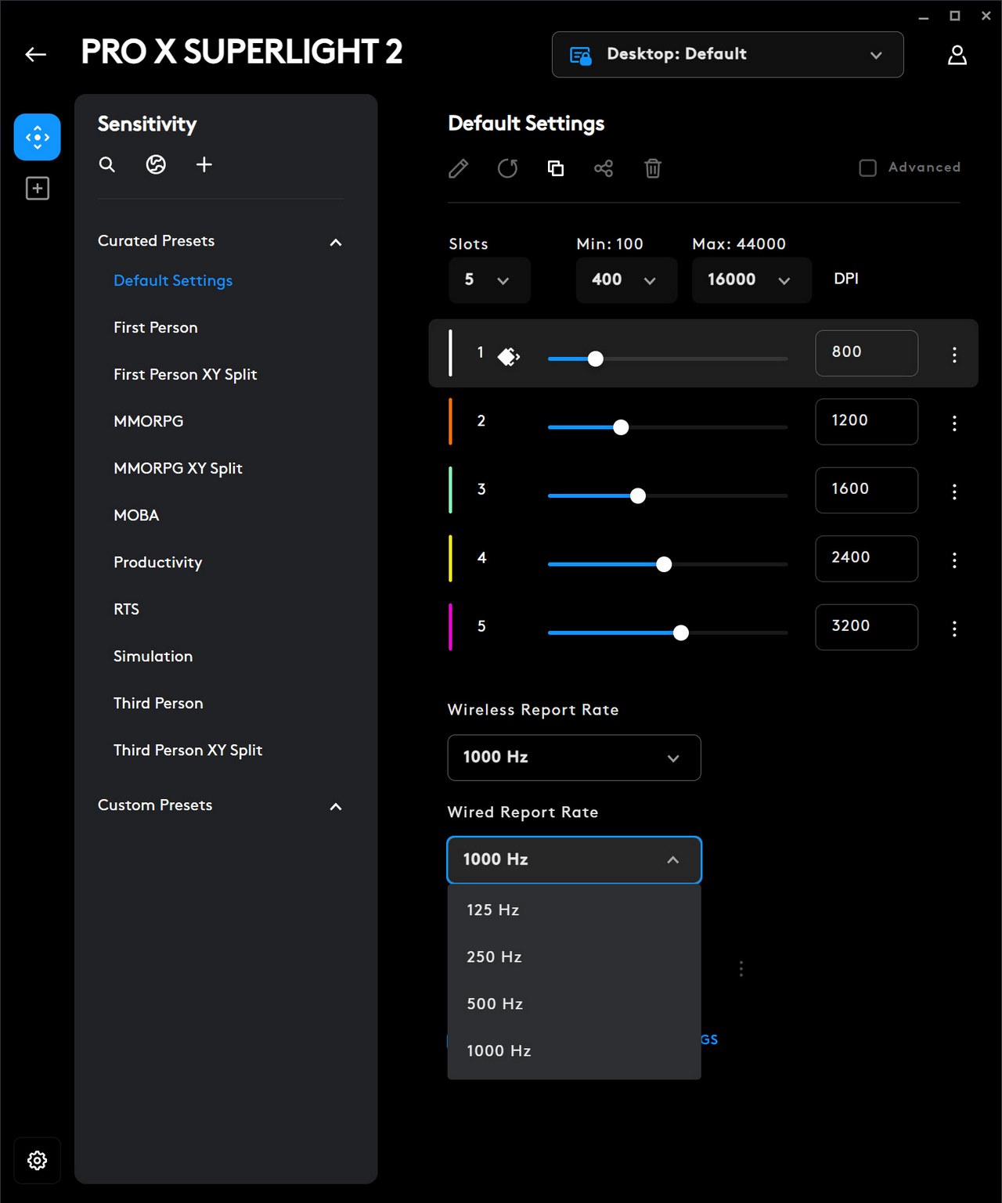Choose 1000 Hz from the dropdown list
The height and width of the screenshot is (1203, 1002).
[x=574, y=1051]
